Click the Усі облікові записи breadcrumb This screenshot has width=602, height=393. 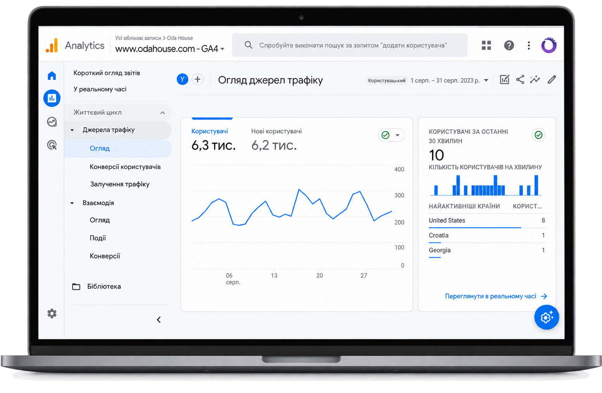click(x=138, y=38)
